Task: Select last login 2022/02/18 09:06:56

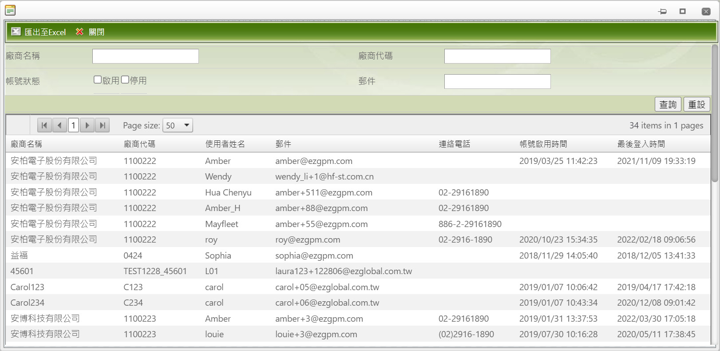Action: (656, 239)
